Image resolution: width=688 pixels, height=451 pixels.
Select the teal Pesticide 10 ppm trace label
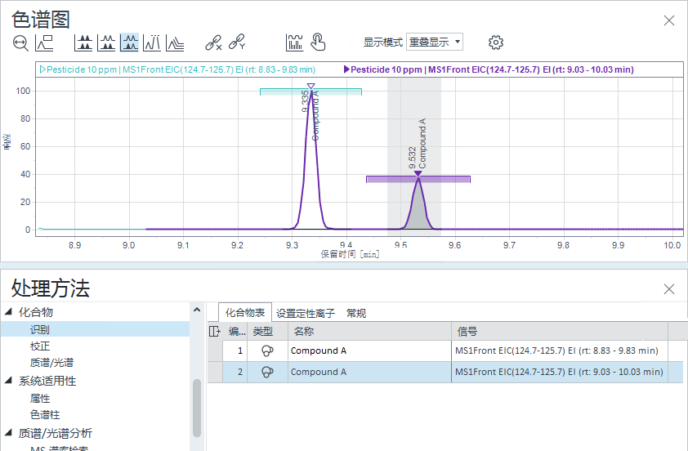coord(177,69)
